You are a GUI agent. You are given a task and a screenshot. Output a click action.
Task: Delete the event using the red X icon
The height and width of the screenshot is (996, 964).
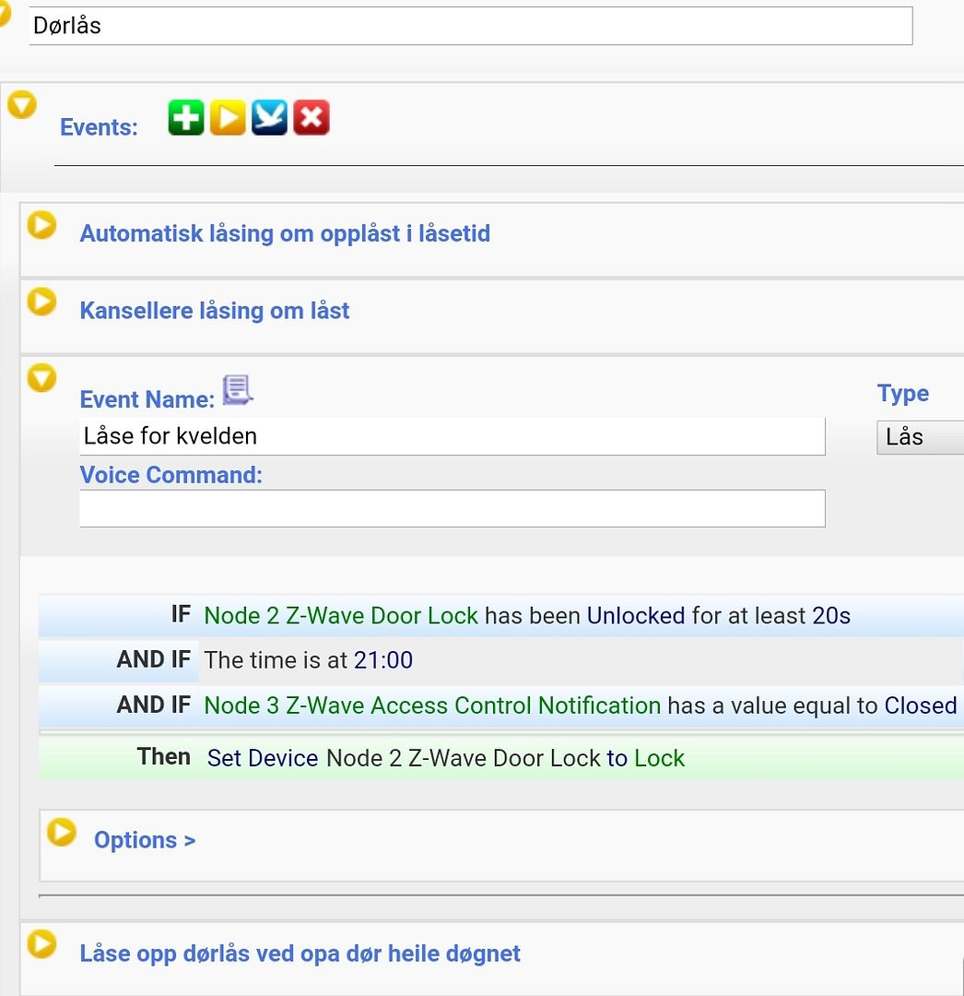pos(311,117)
